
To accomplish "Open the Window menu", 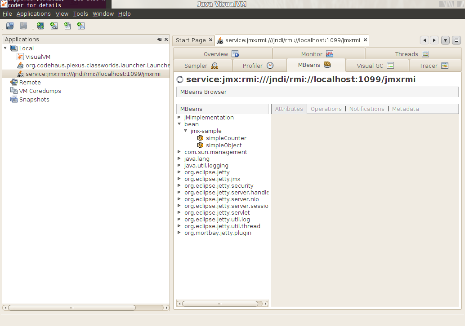I will [x=103, y=14].
